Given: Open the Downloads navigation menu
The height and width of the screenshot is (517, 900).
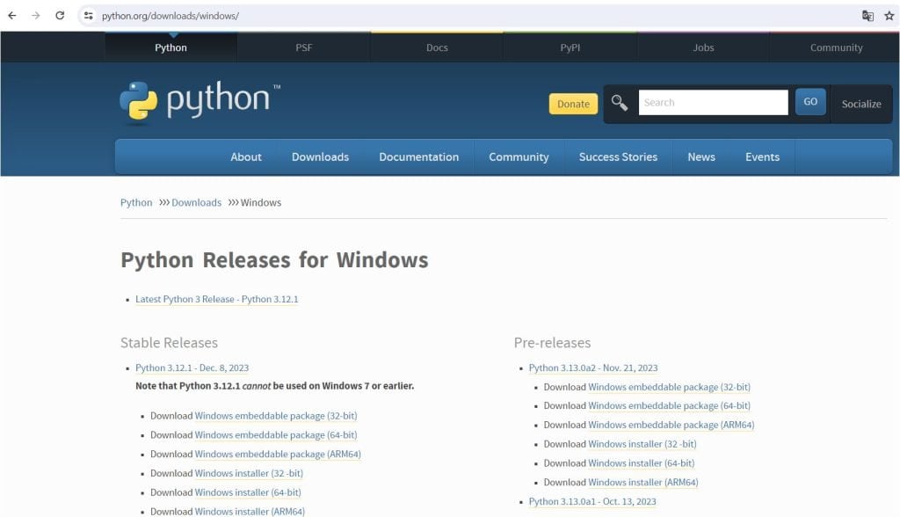Looking at the screenshot, I should [320, 157].
